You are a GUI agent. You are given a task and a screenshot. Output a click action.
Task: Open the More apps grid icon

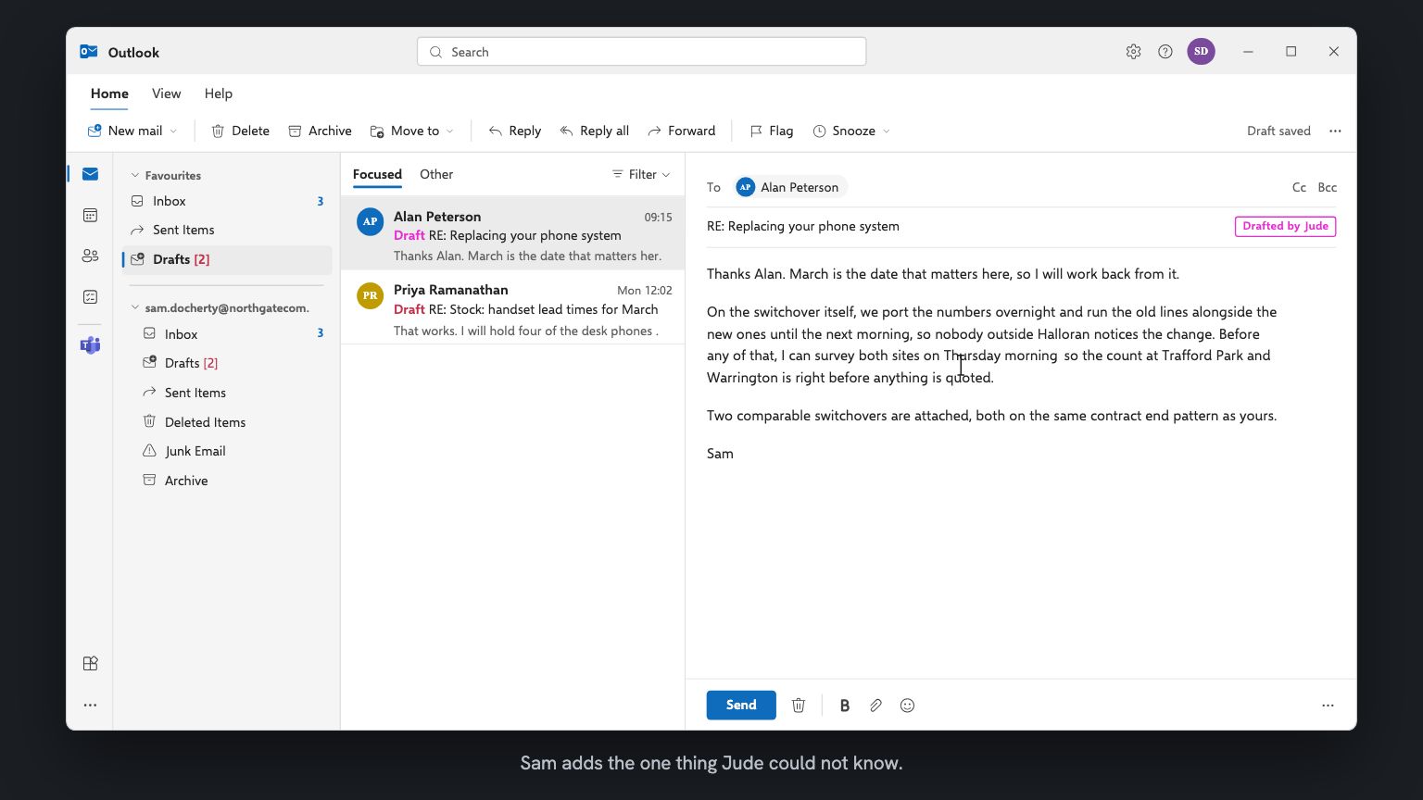point(90,663)
